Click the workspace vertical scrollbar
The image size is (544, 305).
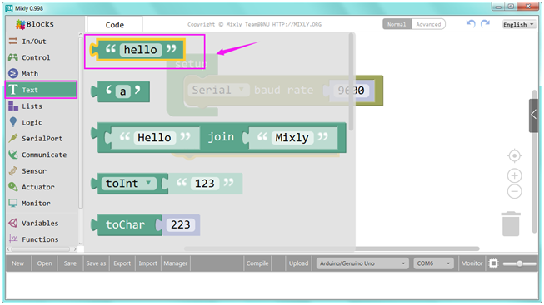(x=534, y=161)
